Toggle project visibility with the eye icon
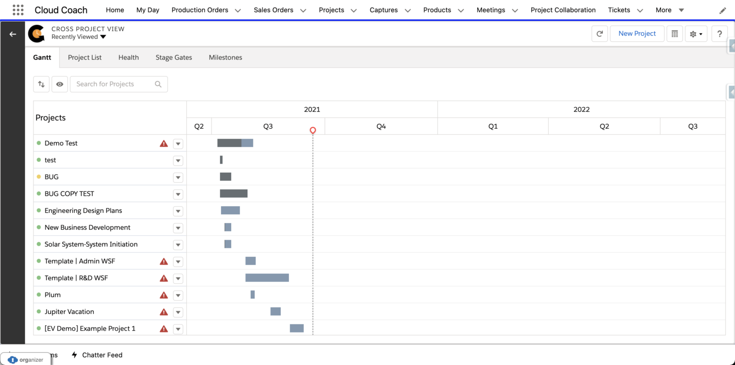Viewport: 735px width, 365px height. (59, 84)
